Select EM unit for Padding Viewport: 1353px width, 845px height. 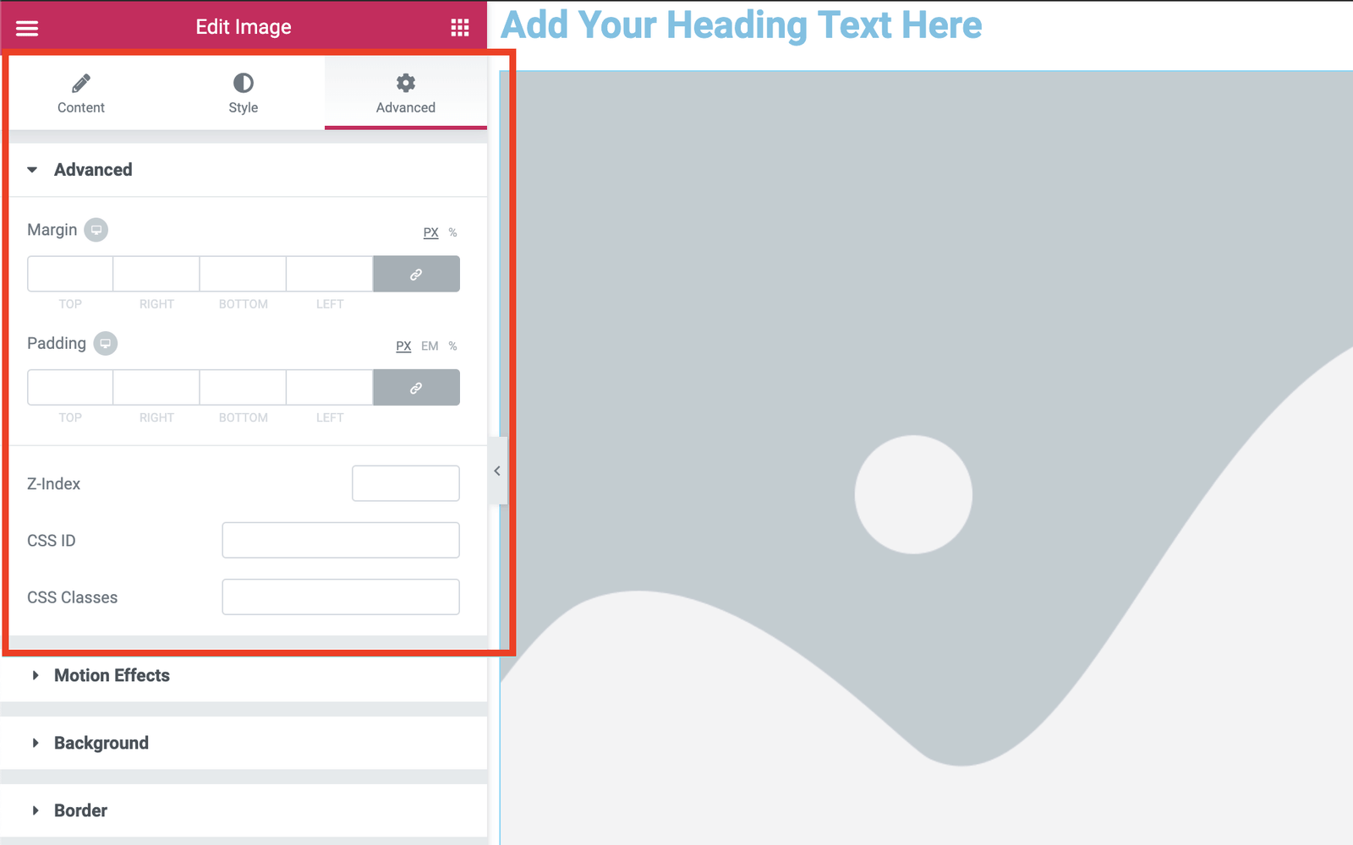pos(430,346)
